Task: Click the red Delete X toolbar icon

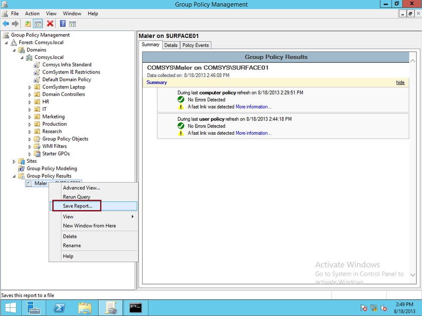Action: tap(50, 24)
